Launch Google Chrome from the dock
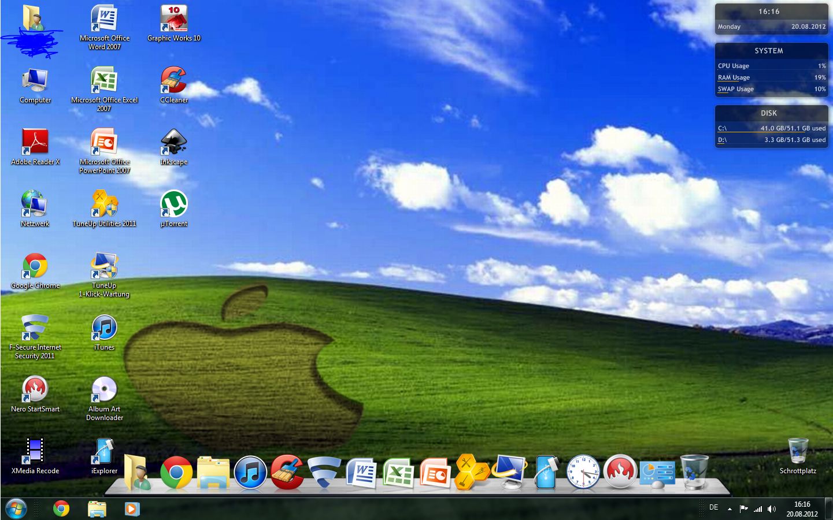Viewport: 833px width, 520px height. [176, 473]
